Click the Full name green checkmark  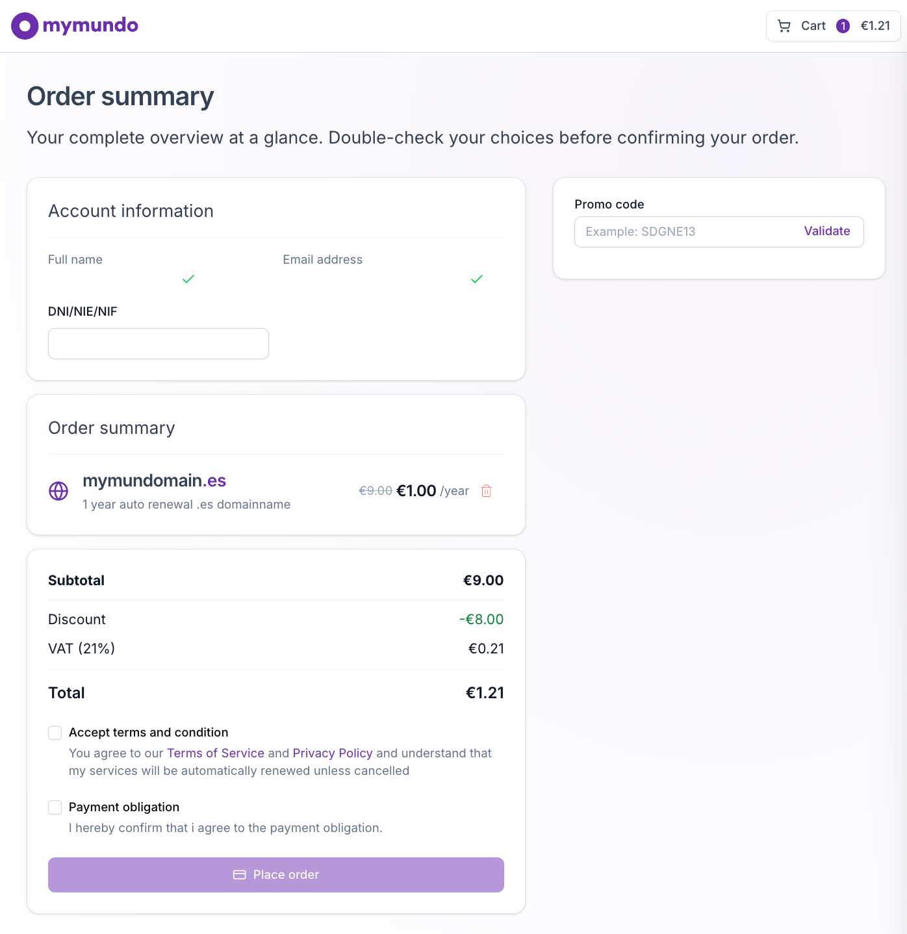(x=188, y=279)
